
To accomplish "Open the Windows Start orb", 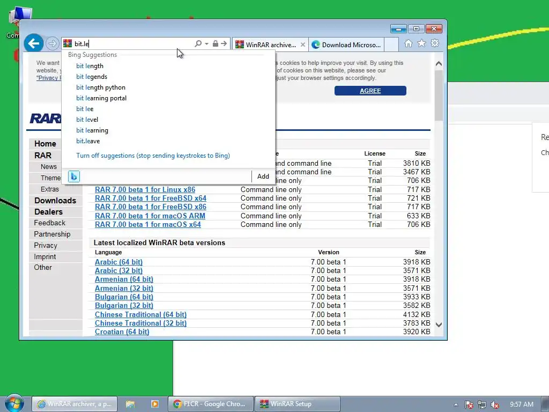I will pos(14,403).
